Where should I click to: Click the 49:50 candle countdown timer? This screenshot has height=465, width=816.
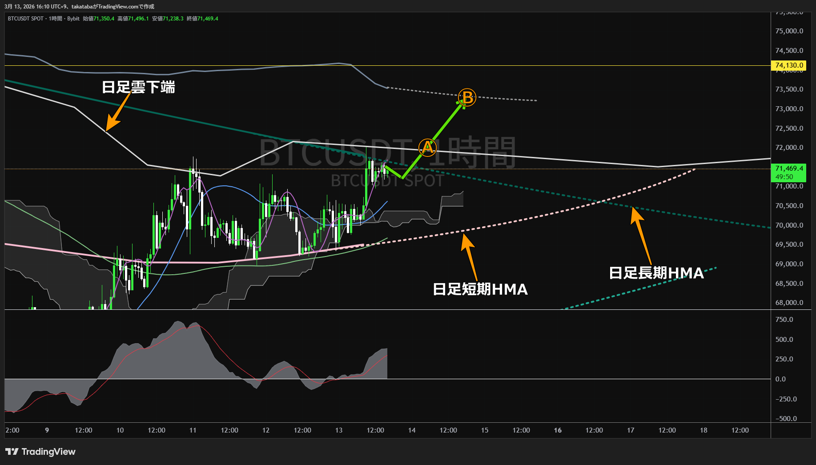coord(784,177)
